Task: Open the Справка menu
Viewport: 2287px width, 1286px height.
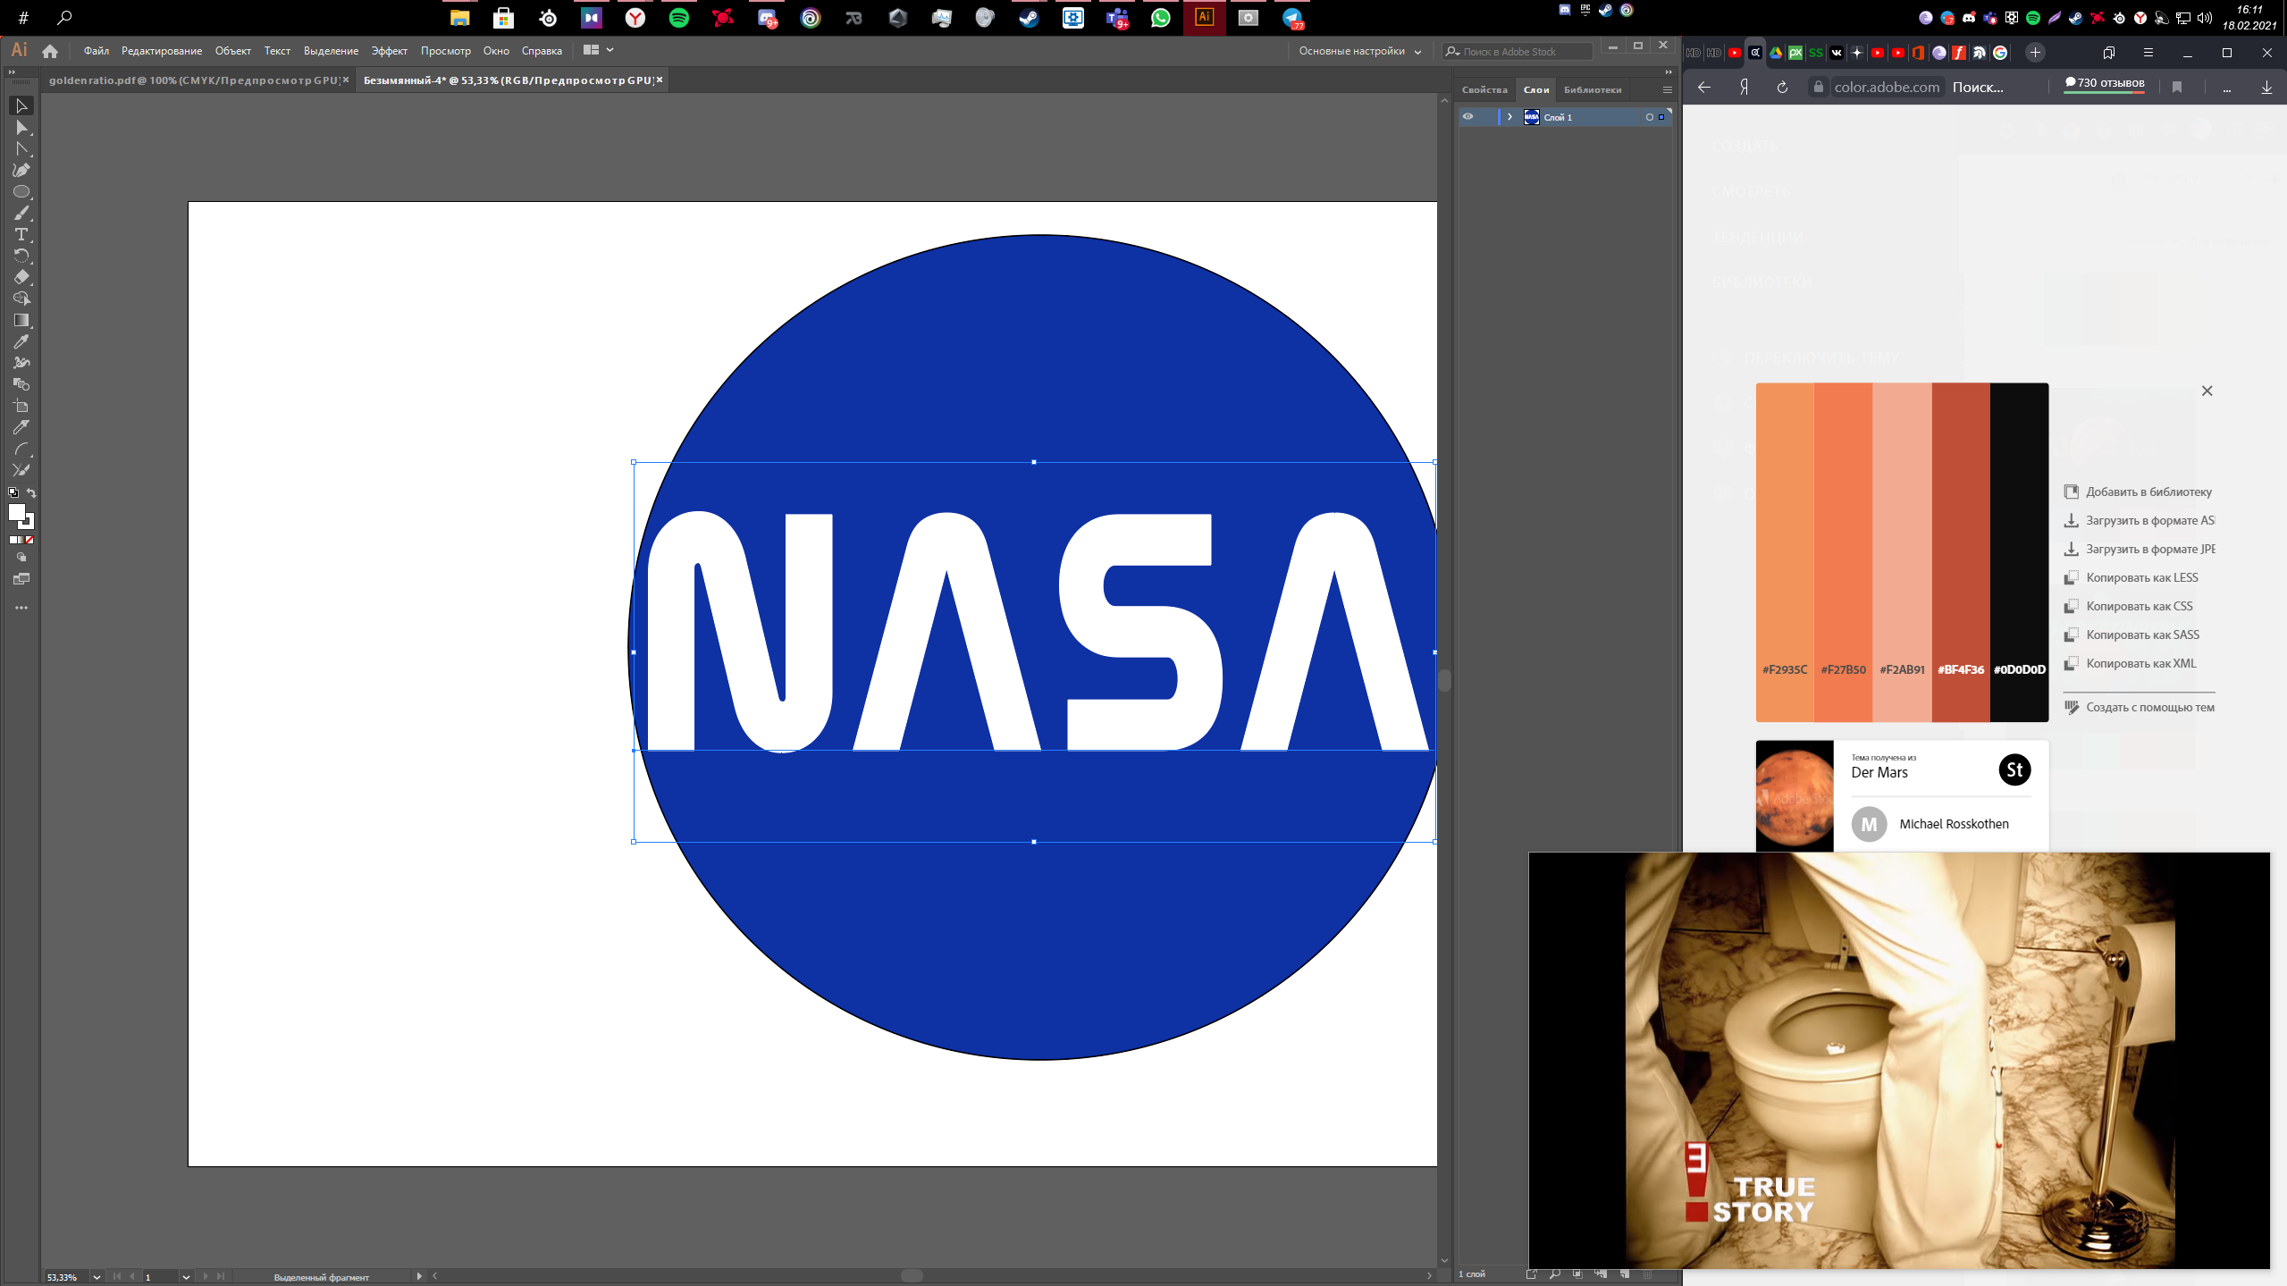Action: pos(542,51)
